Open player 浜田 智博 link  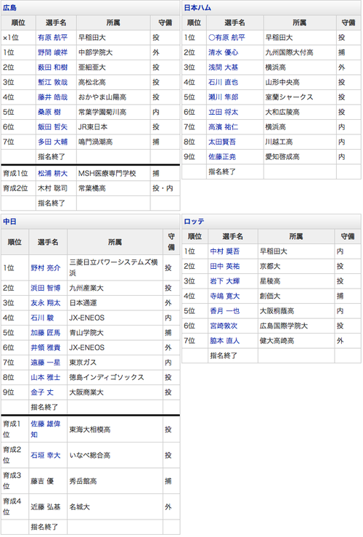point(46,288)
